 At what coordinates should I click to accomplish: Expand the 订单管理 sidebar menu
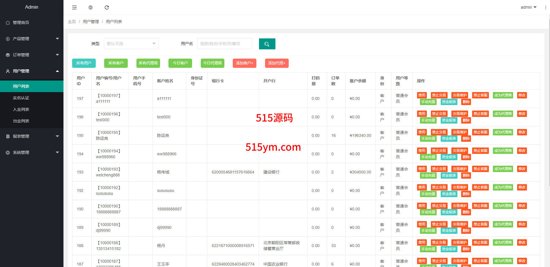(x=32, y=55)
